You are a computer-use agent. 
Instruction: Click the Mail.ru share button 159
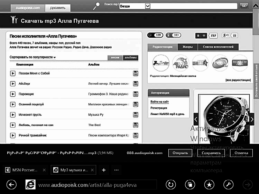pyautogui.click(x=155, y=35)
